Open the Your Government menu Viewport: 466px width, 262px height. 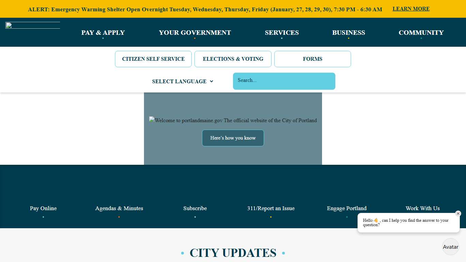tap(195, 32)
